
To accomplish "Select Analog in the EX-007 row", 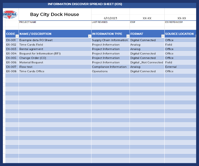I will 147,67.
